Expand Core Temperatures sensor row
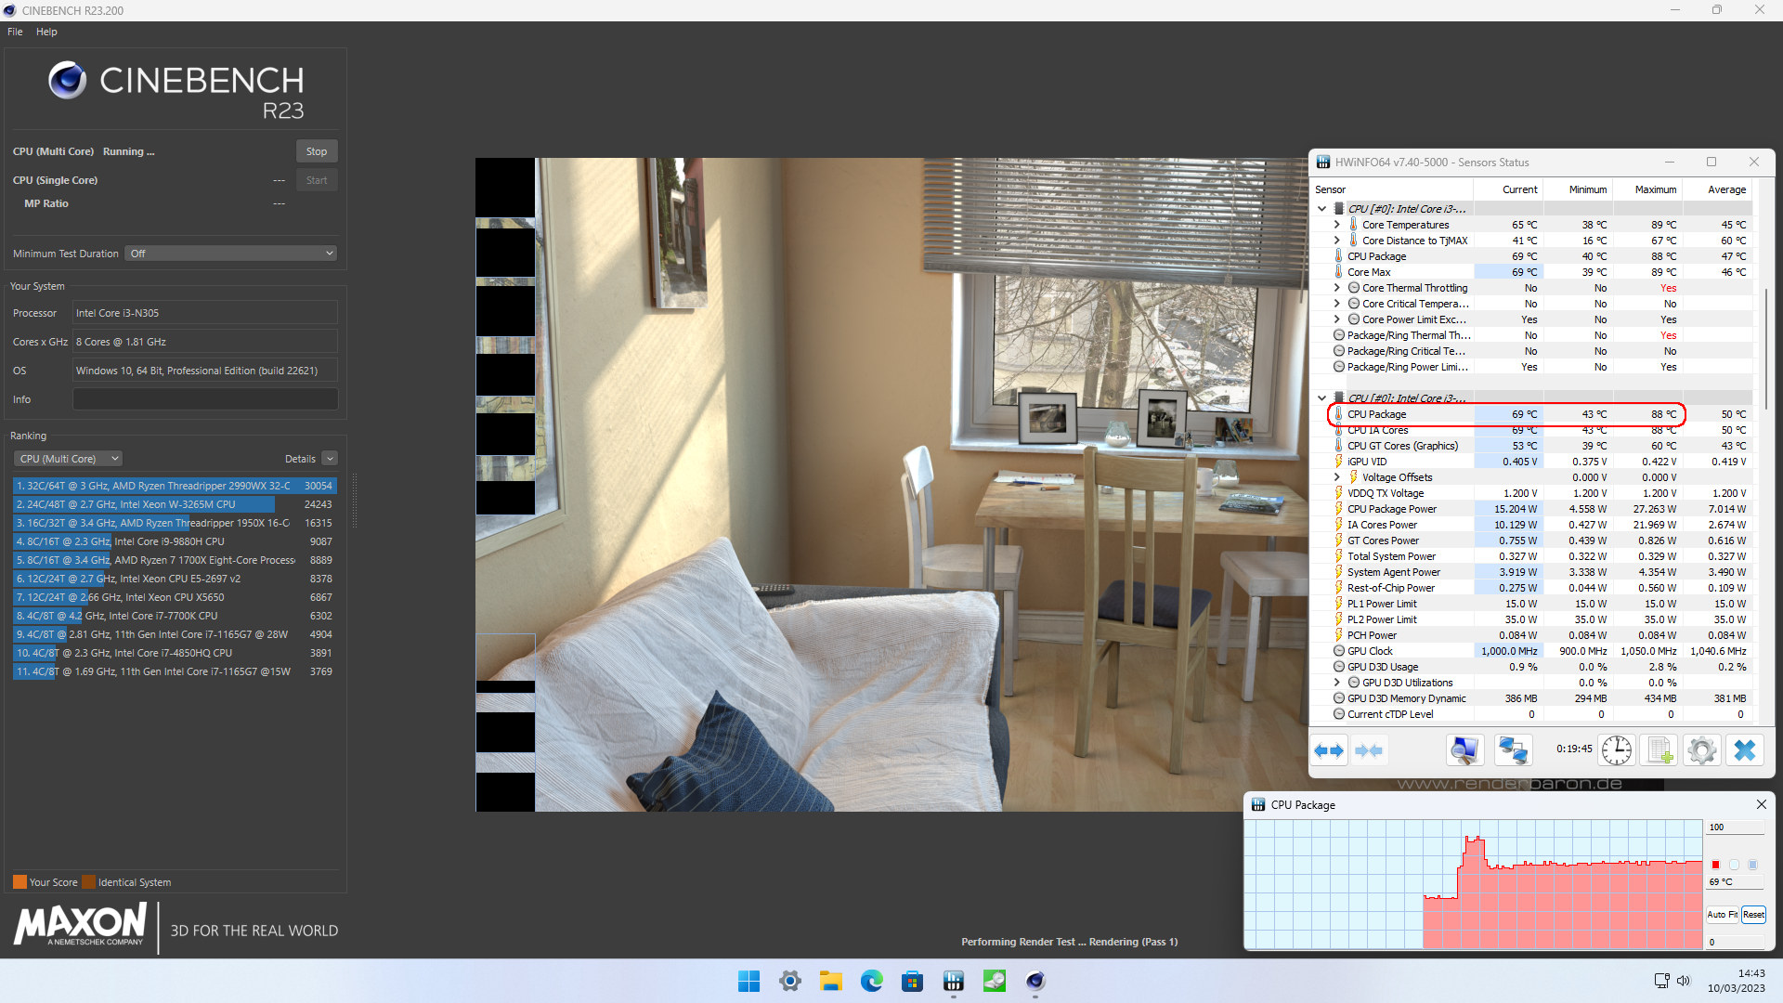This screenshot has height=1003, width=1783. (x=1337, y=225)
